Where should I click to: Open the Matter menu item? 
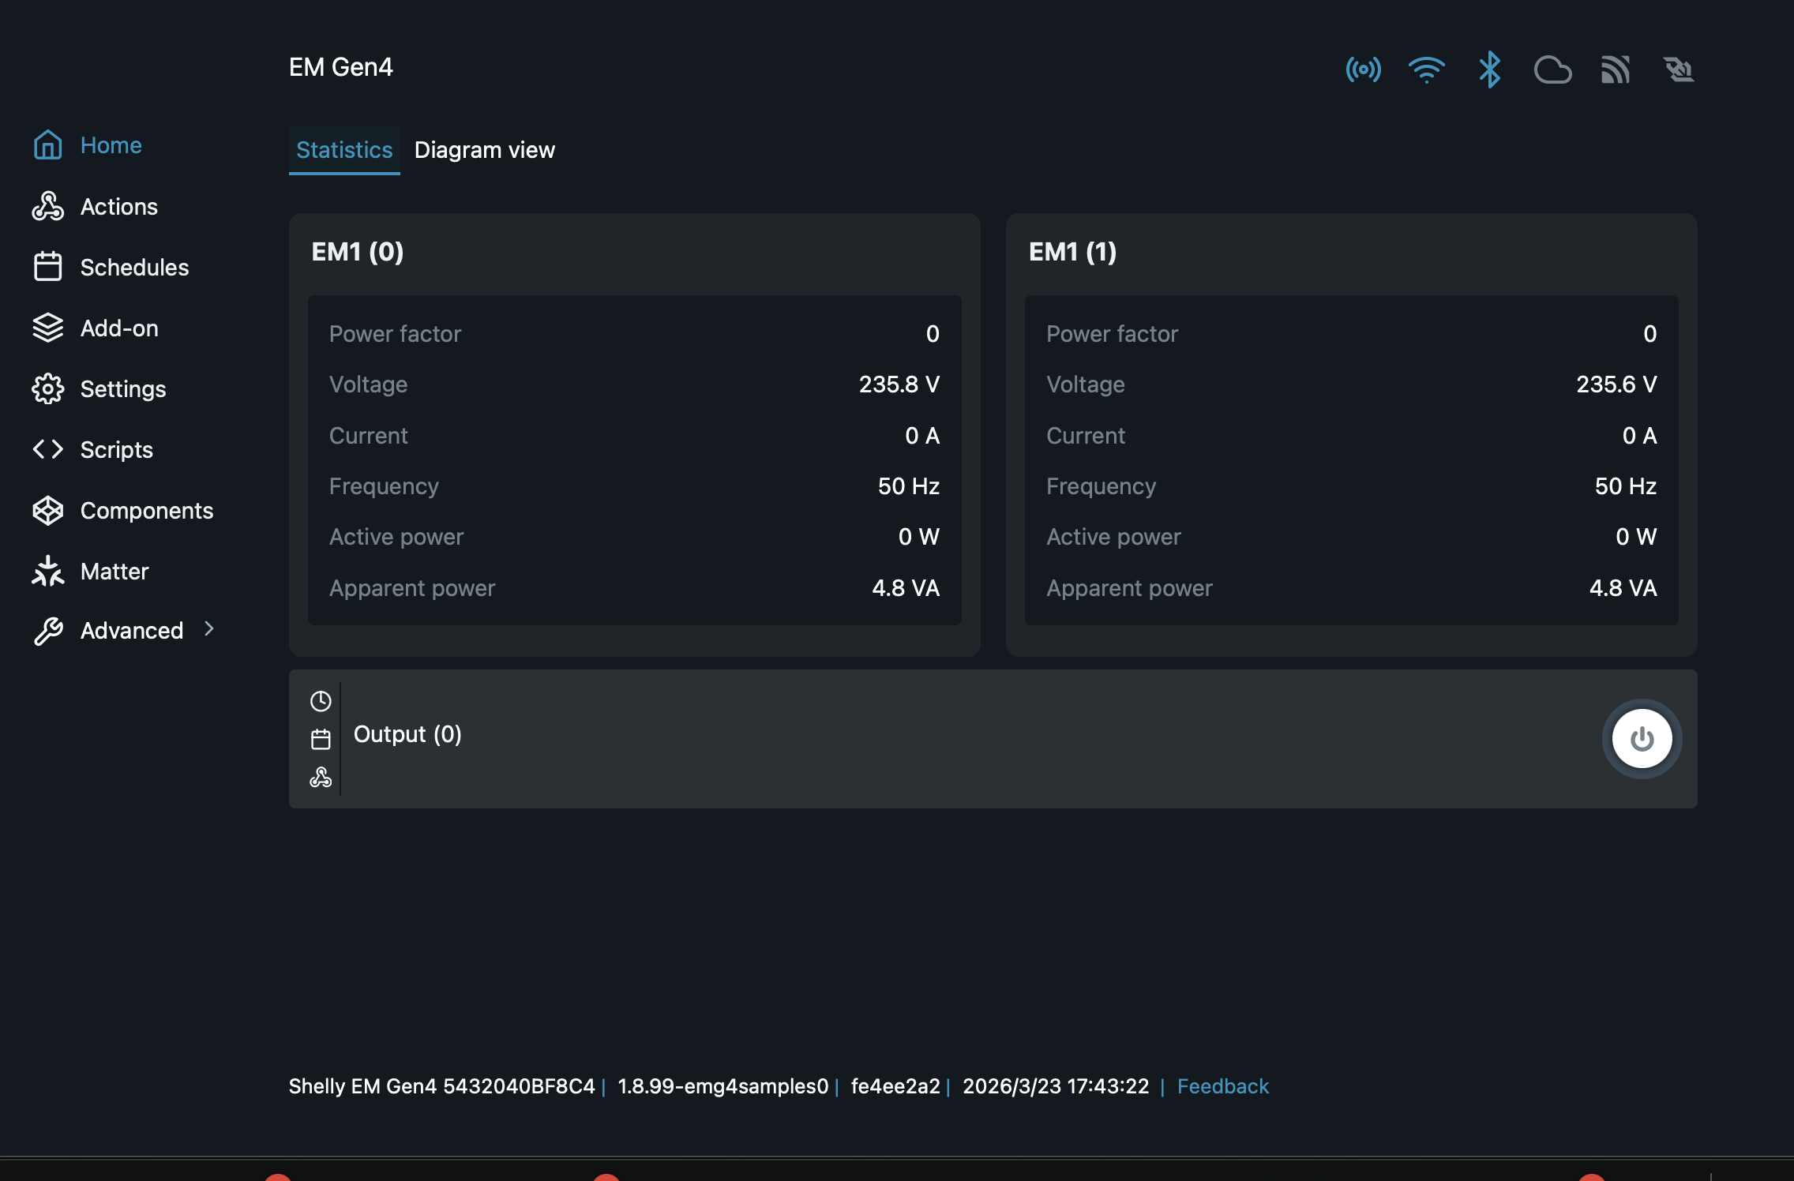(x=114, y=572)
